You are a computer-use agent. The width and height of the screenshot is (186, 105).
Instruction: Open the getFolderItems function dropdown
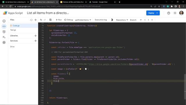(x=83, y=20)
